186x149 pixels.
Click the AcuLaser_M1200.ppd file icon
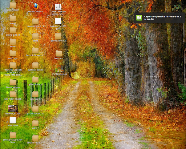click(58, 21)
